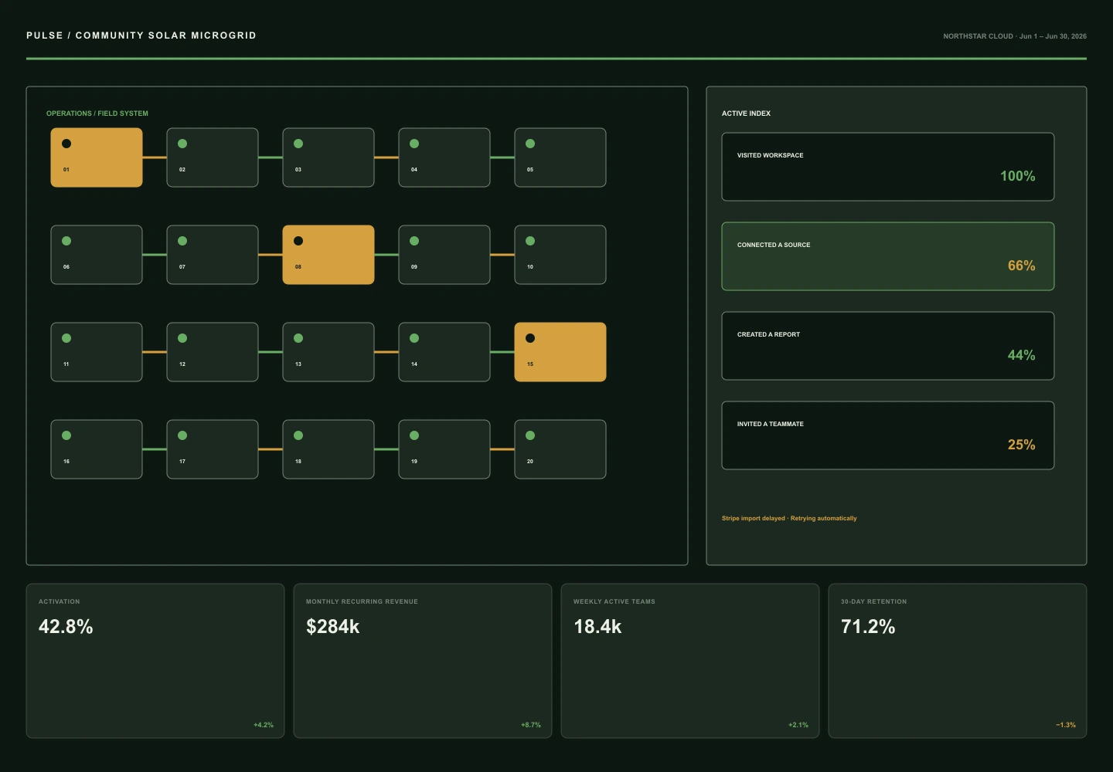Select node 03 tile

(x=328, y=157)
